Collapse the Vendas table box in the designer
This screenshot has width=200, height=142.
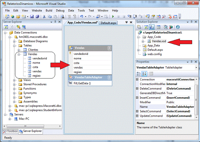coord(109,48)
